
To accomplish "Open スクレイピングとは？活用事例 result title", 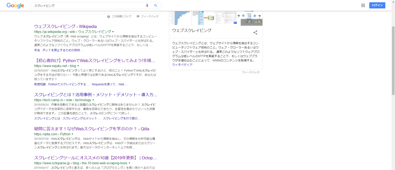I will point(96,95).
